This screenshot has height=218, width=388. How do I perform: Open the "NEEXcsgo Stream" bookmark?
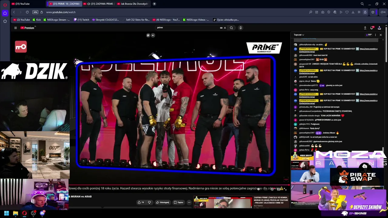pyautogui.click(x=56, y=20)
